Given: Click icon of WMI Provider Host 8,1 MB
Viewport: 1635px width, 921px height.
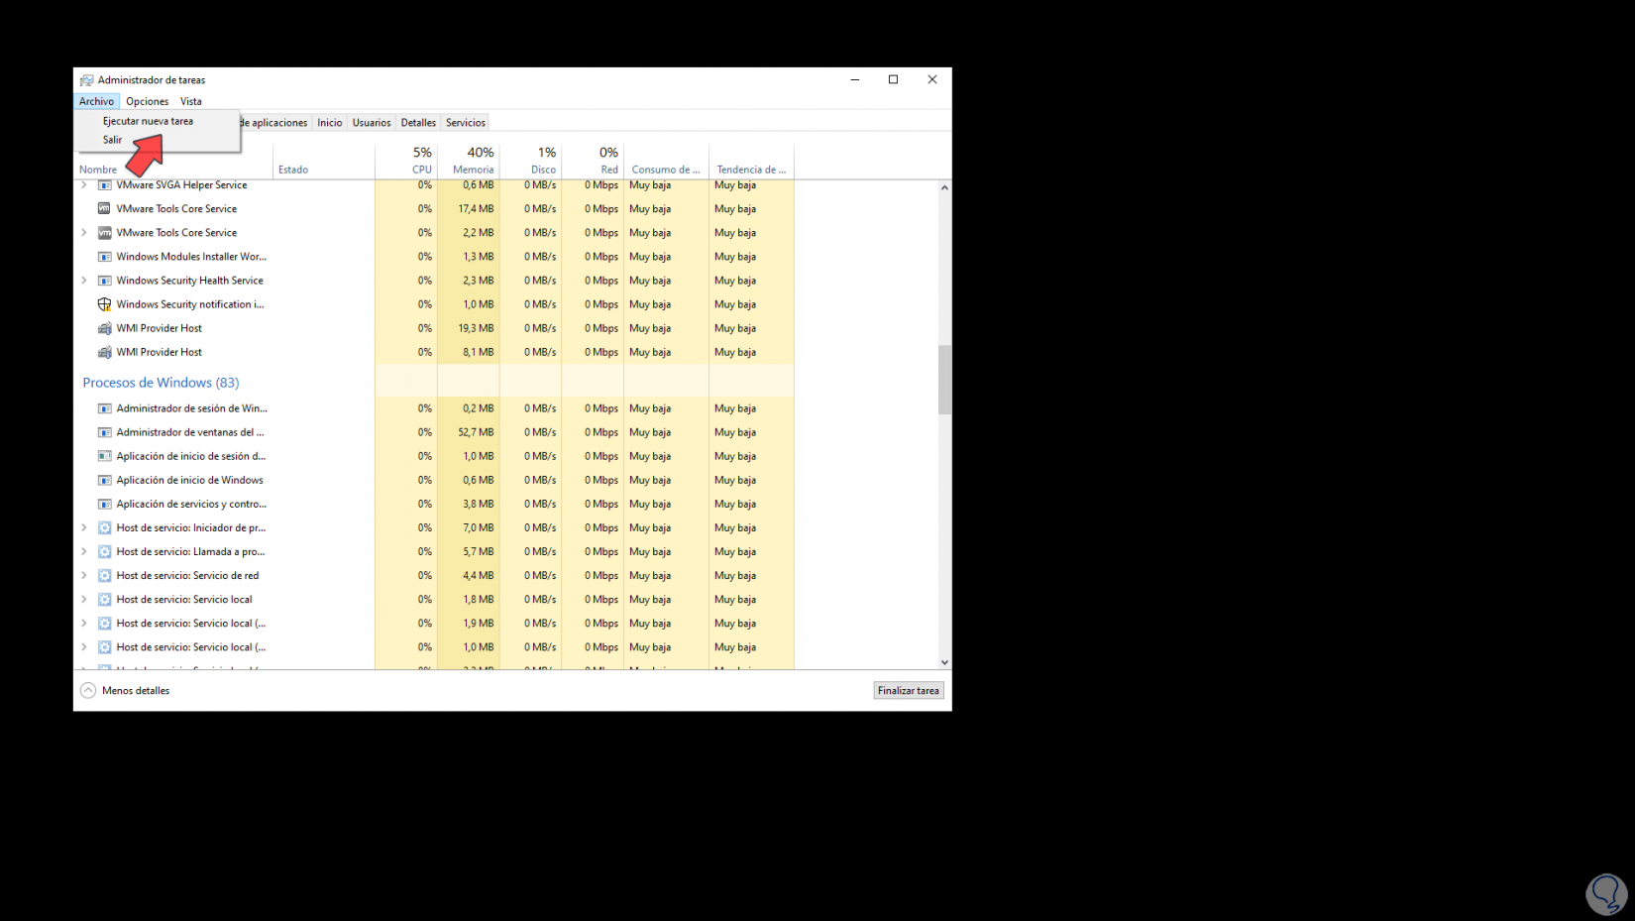Looking at the screenshot, I should click(x=104, y=352).
